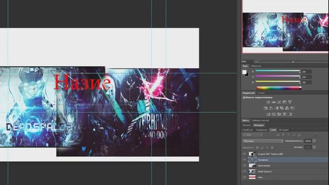Filter layers by shape layers icon

[294, 135]
